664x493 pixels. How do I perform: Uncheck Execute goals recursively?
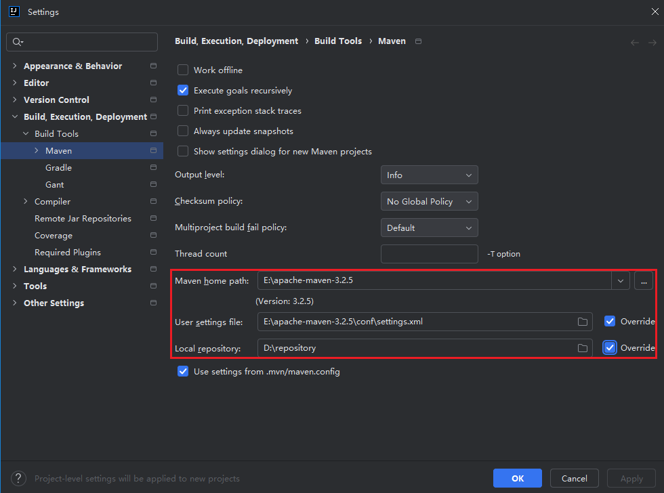coord(183,90)
